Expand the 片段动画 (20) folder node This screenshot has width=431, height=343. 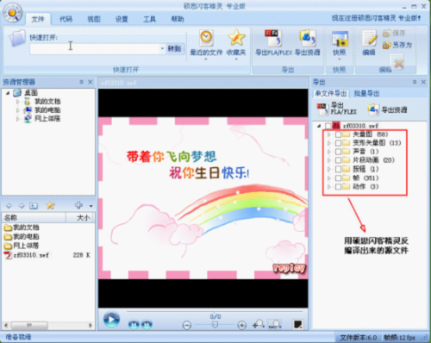click(329, 160)
